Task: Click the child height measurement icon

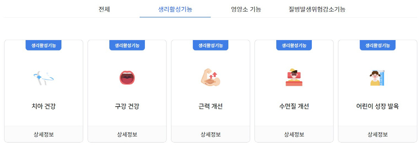Action: tap(377, 78)
